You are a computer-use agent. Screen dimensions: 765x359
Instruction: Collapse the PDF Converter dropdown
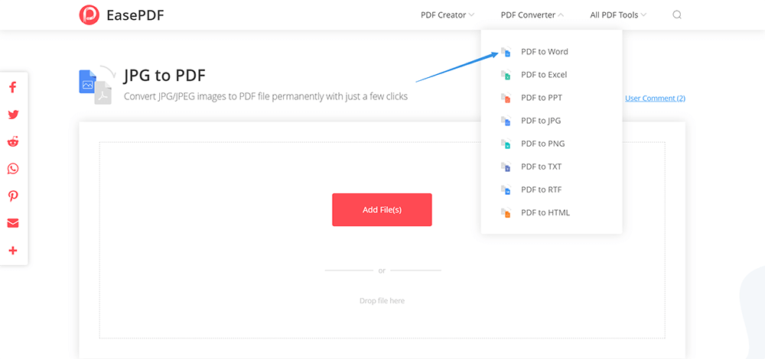coord(532,15)
